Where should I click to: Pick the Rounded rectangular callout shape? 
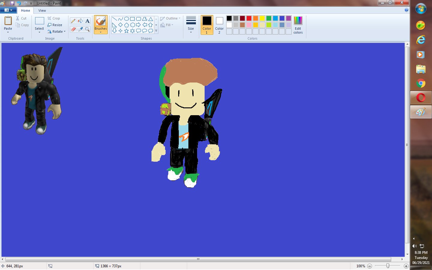click(x=138, y=31)
